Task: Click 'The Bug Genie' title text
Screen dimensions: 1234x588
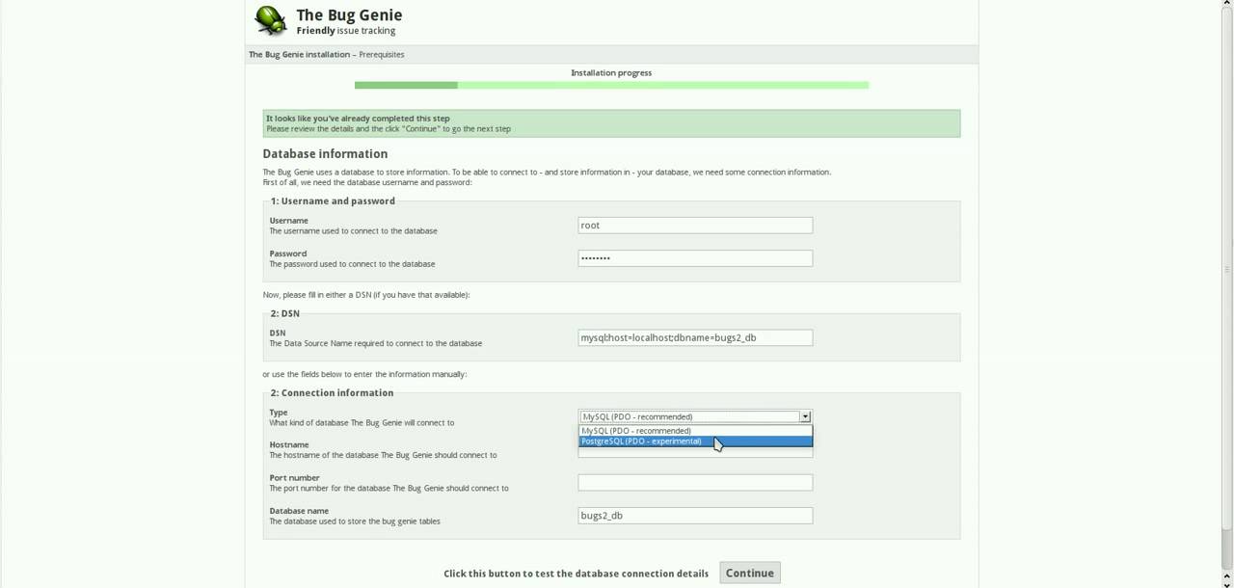Action: coord(349,14)
